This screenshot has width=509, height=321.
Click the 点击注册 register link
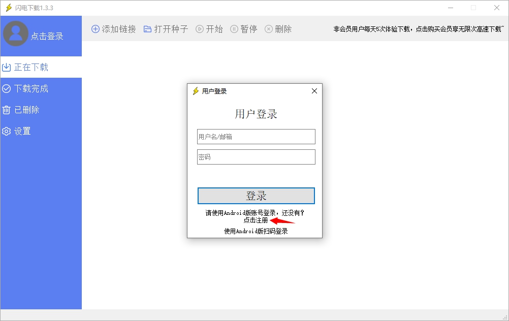click(x=256, y=220)
